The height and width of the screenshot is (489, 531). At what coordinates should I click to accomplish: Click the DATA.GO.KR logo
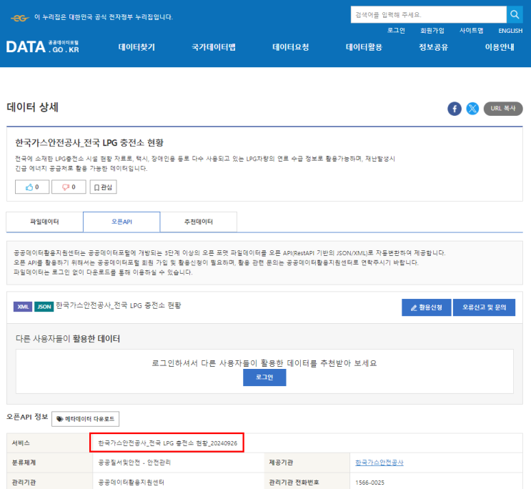(42, 46)
